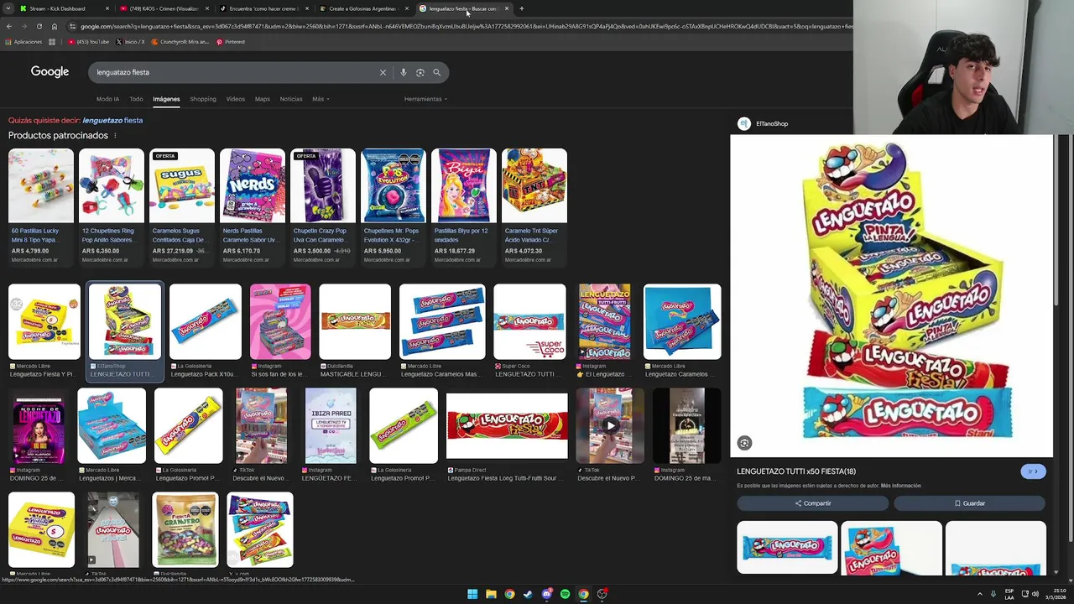Open the Aplicaciones bookmarks shortcut
The height and width of the screenshot is (604, 1074).
click(23, 42)
